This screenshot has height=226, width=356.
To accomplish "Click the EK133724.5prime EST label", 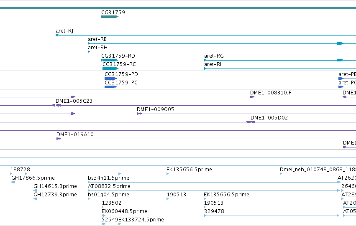I will [x=141, y=220].
